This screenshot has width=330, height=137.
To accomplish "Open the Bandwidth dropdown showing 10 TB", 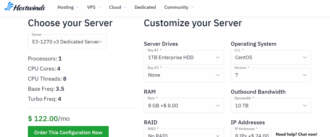I will pyautogui.click(x=271, y=105).
